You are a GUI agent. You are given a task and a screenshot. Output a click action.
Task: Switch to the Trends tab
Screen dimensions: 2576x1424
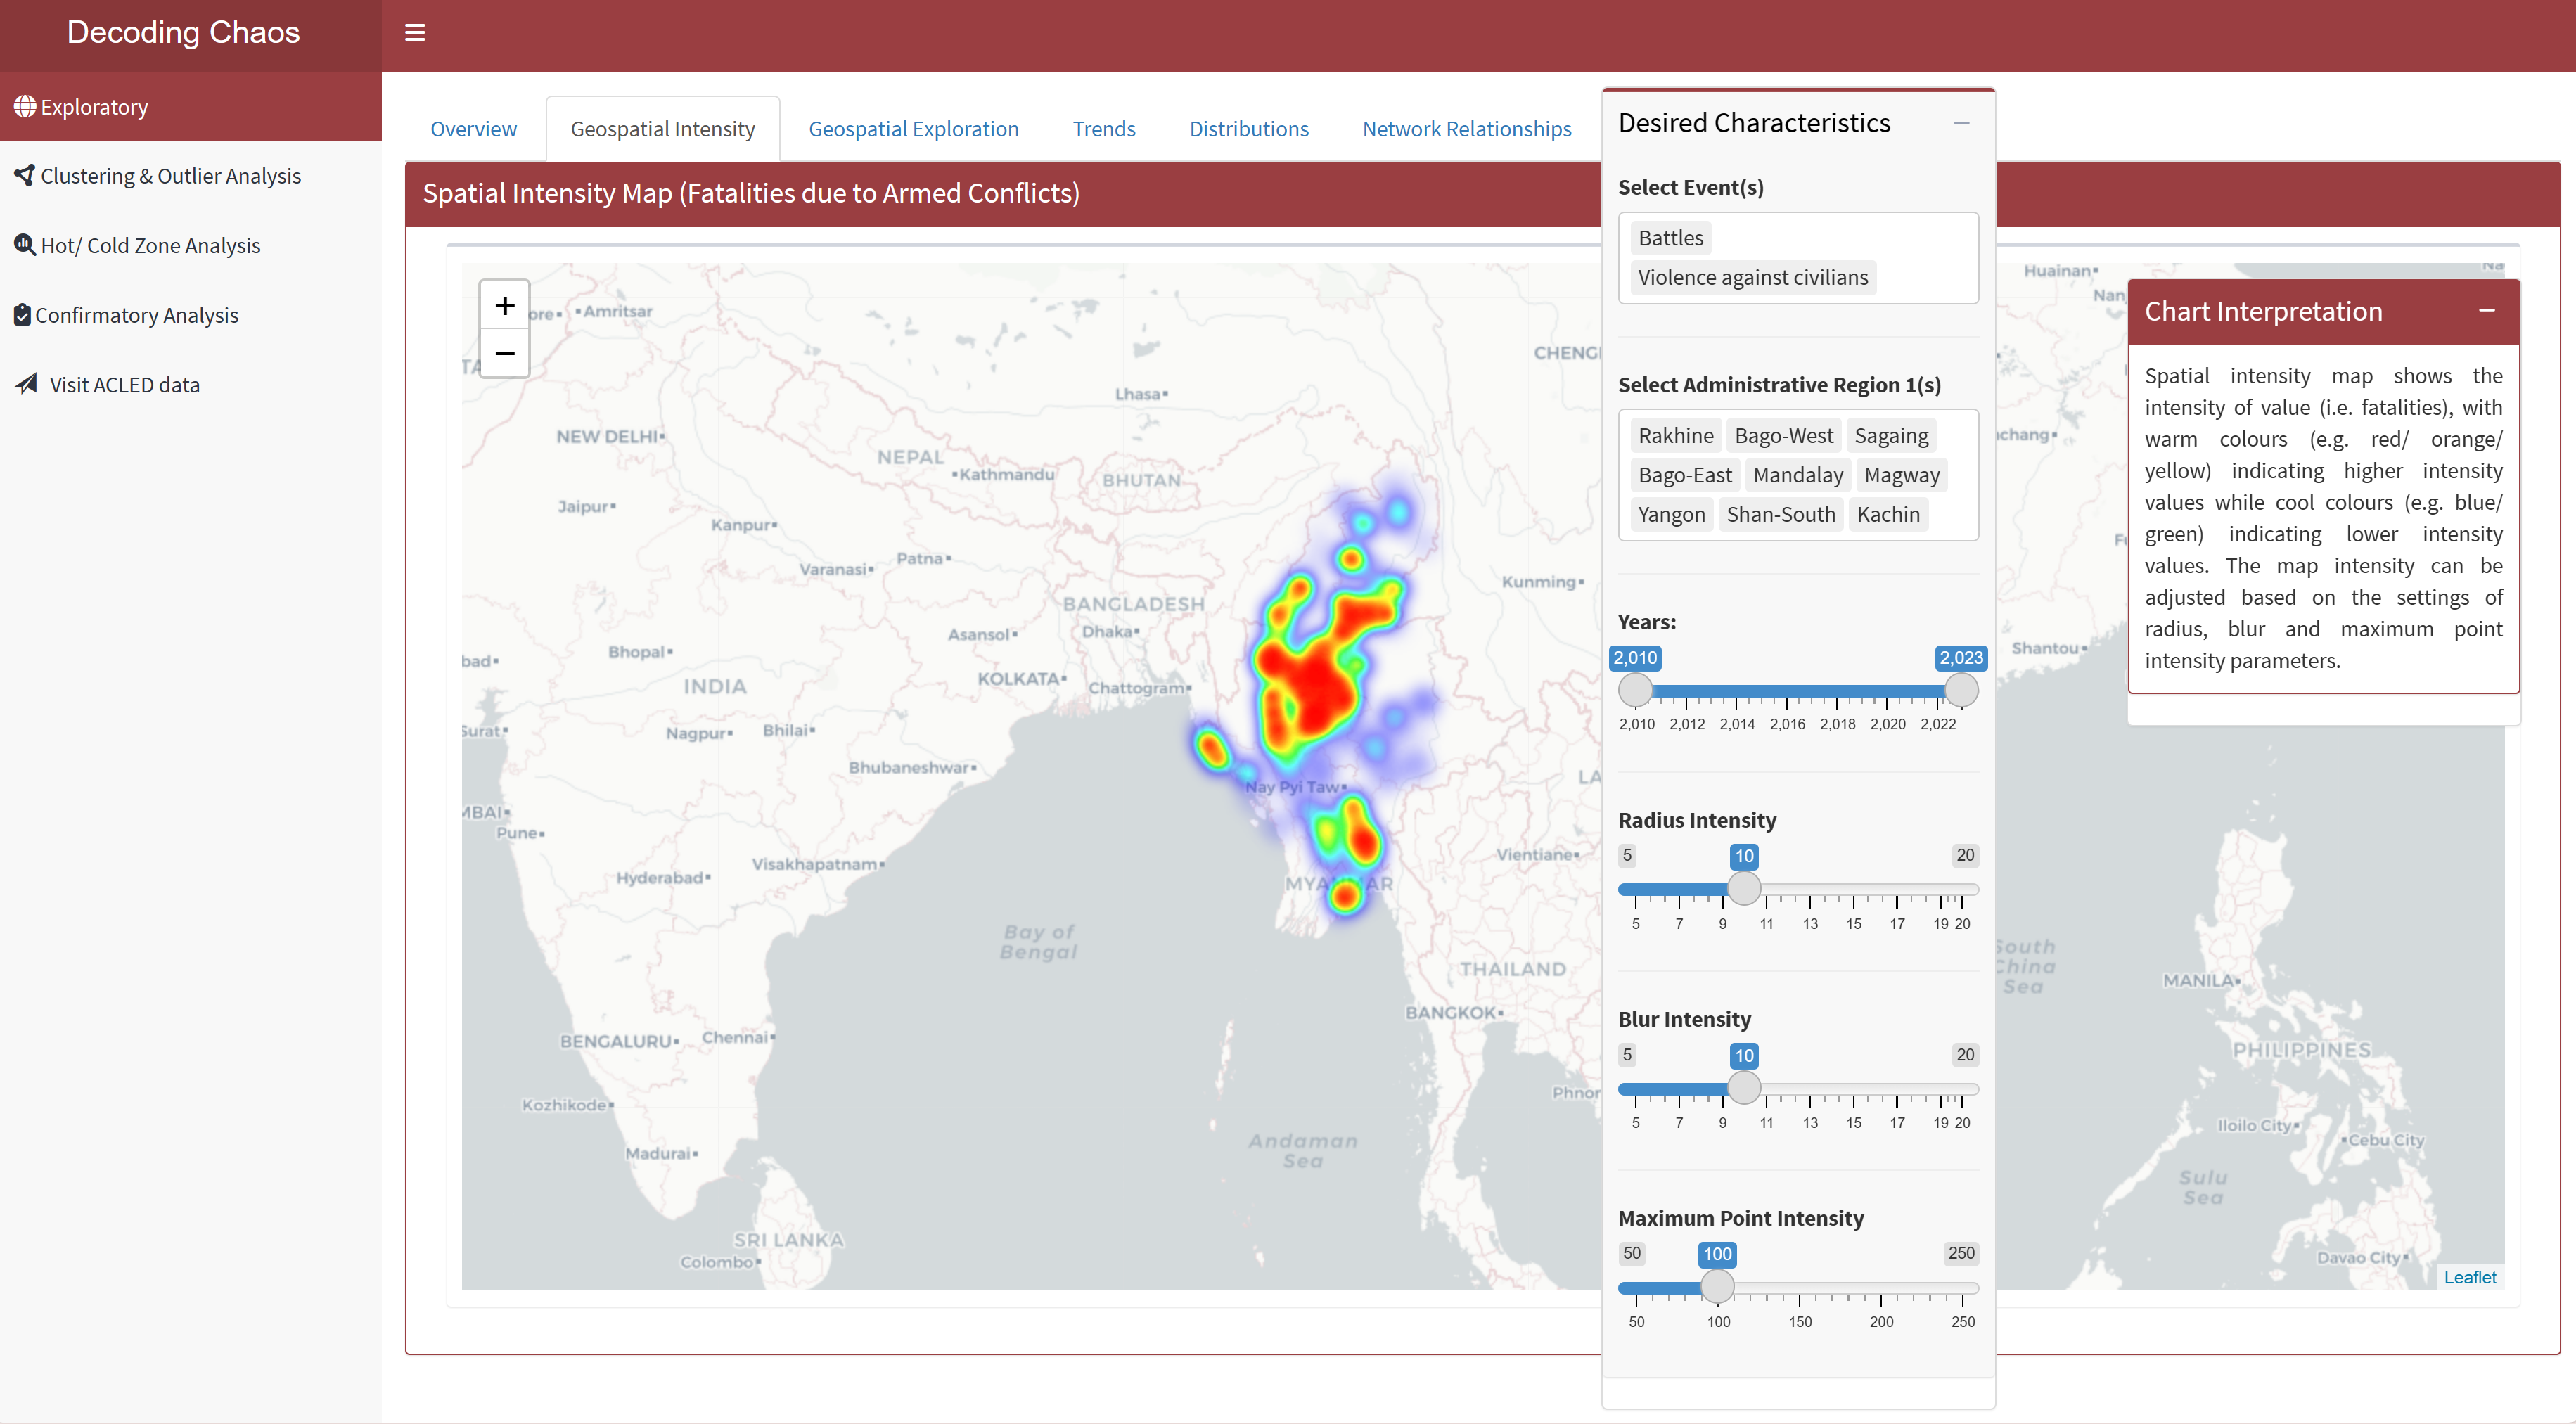[x=1103, y=129]
